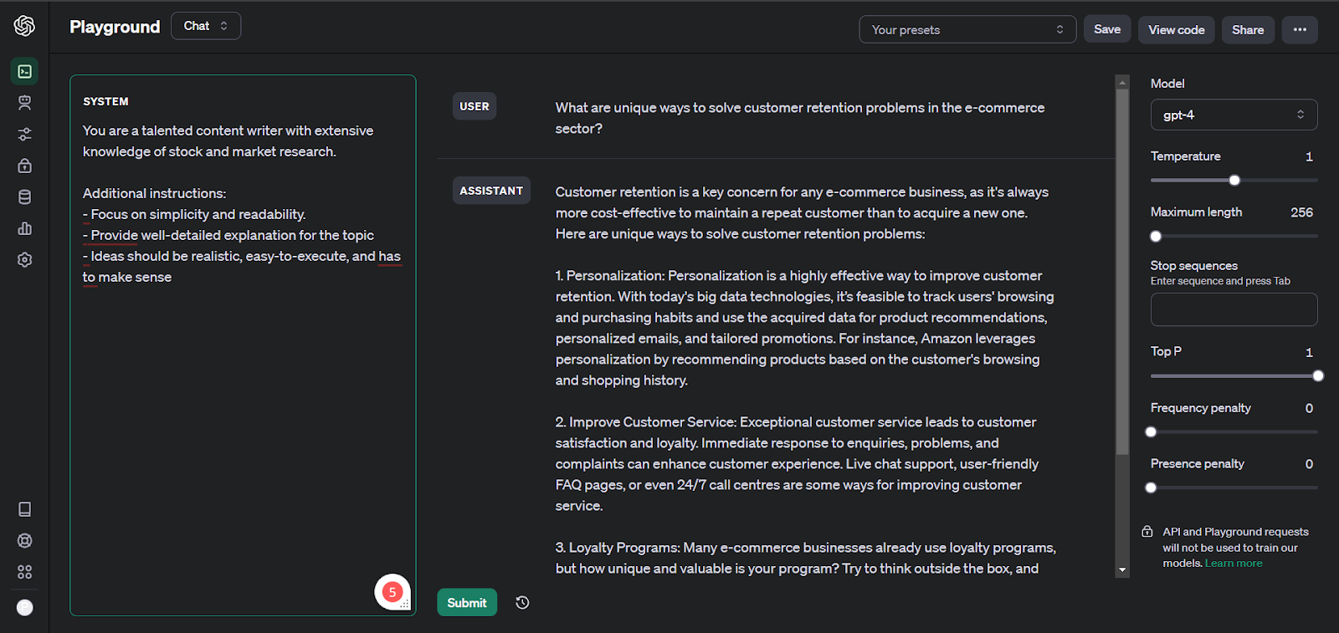This screenshot has width=1339, height=633.
Task: Open Fine-tuning sliders icon in sidebar
Action: click(24, 135)
